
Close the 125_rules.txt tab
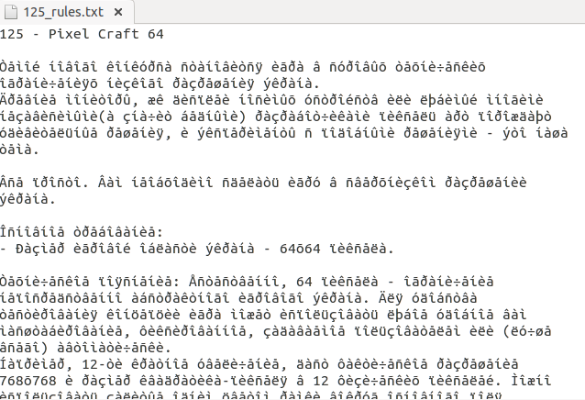click(x=118, y=12)
